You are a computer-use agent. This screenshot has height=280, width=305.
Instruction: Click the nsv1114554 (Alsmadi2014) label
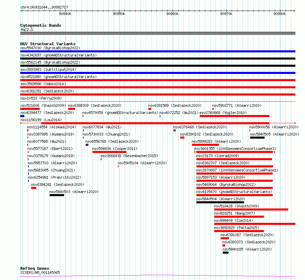(x=51, y=127)
